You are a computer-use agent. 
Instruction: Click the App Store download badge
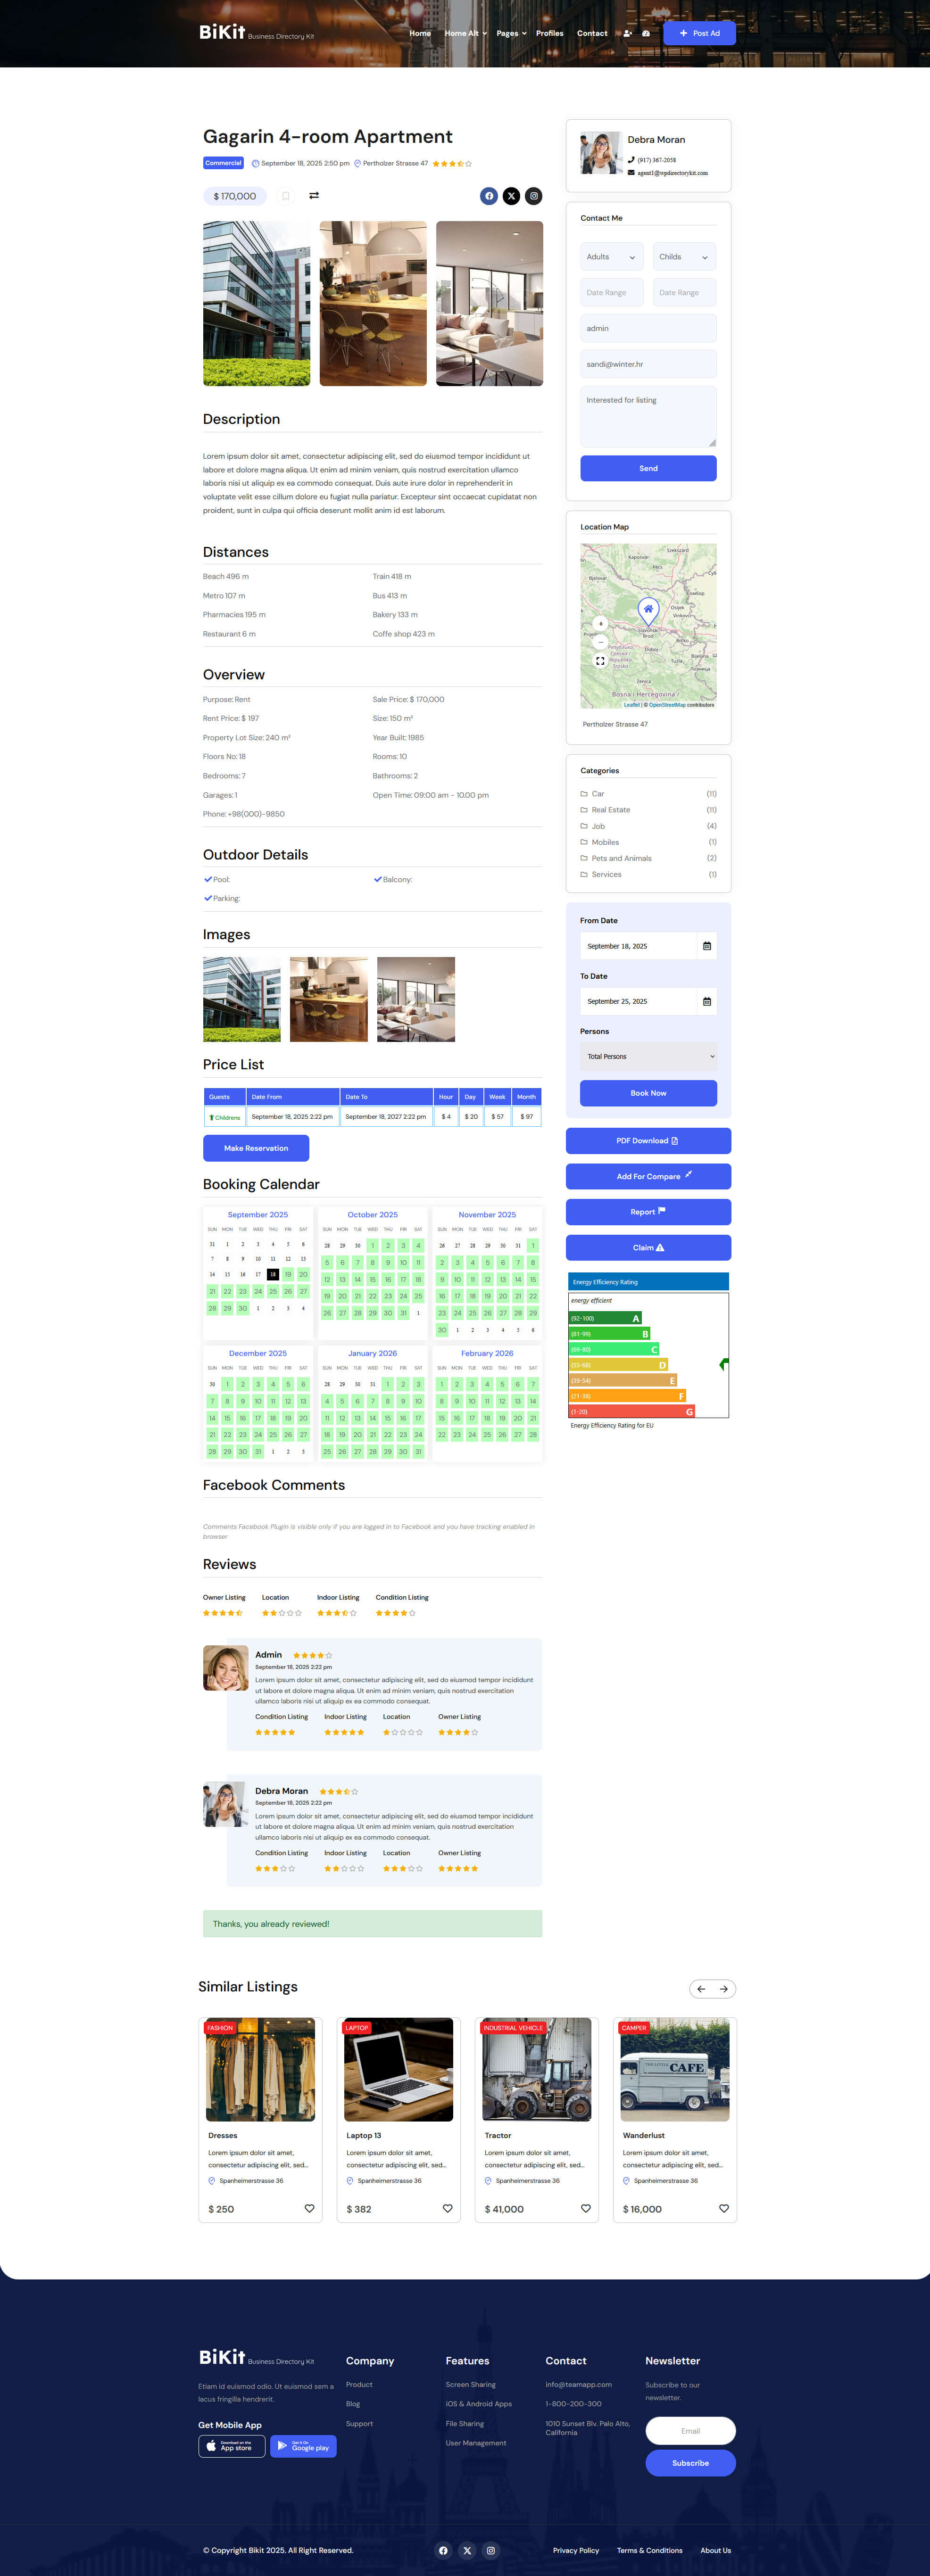[232, 2446]
